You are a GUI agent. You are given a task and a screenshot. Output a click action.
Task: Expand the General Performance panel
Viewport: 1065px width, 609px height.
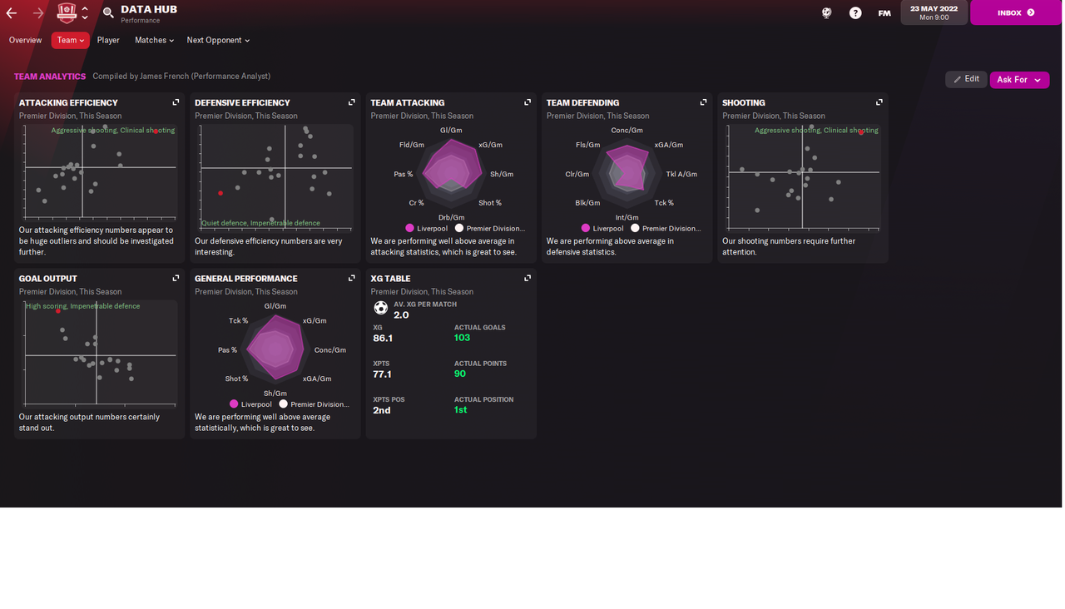pyautogui.click(x=351, y=278)
